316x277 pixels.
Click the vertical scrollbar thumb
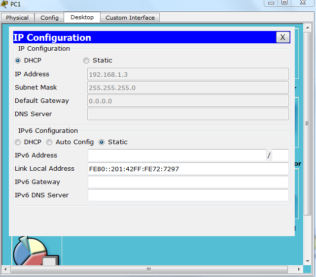[x=307, y=123]
